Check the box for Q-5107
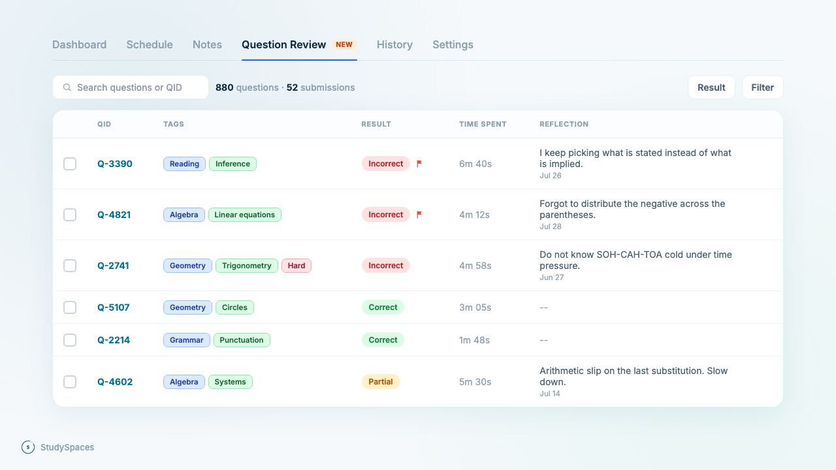836x470 pixels. [x=70, y=307]
